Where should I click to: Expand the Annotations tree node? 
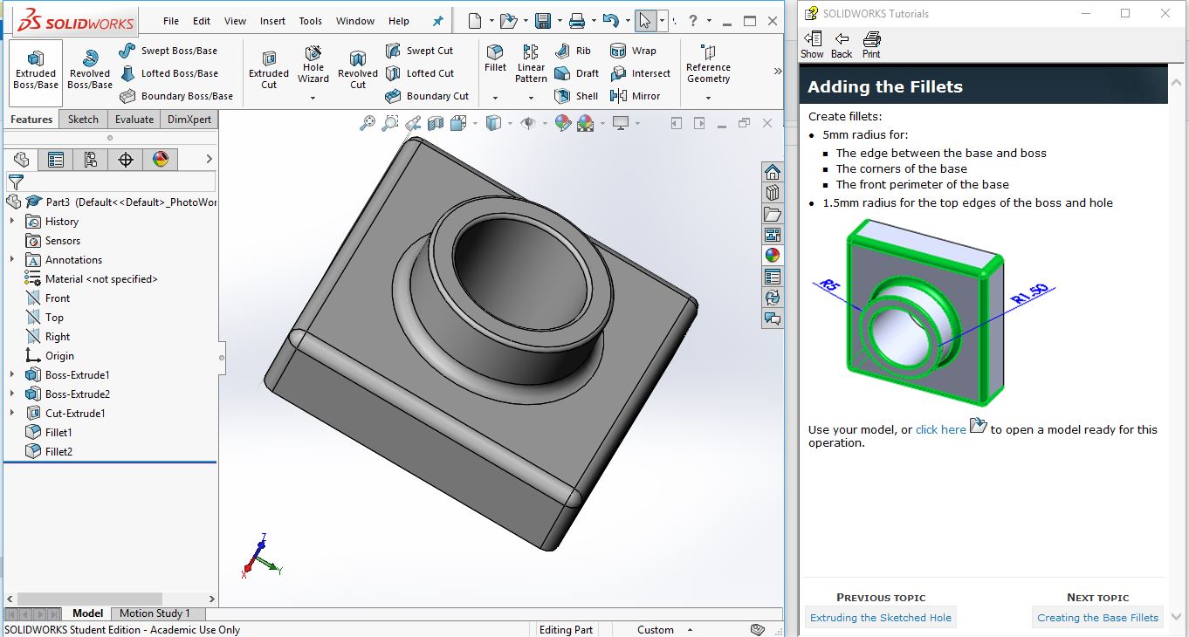point(12,260)
